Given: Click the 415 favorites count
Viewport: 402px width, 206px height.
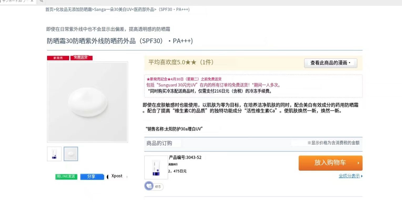Looking at the screenshot, I should tap(158, 187).
